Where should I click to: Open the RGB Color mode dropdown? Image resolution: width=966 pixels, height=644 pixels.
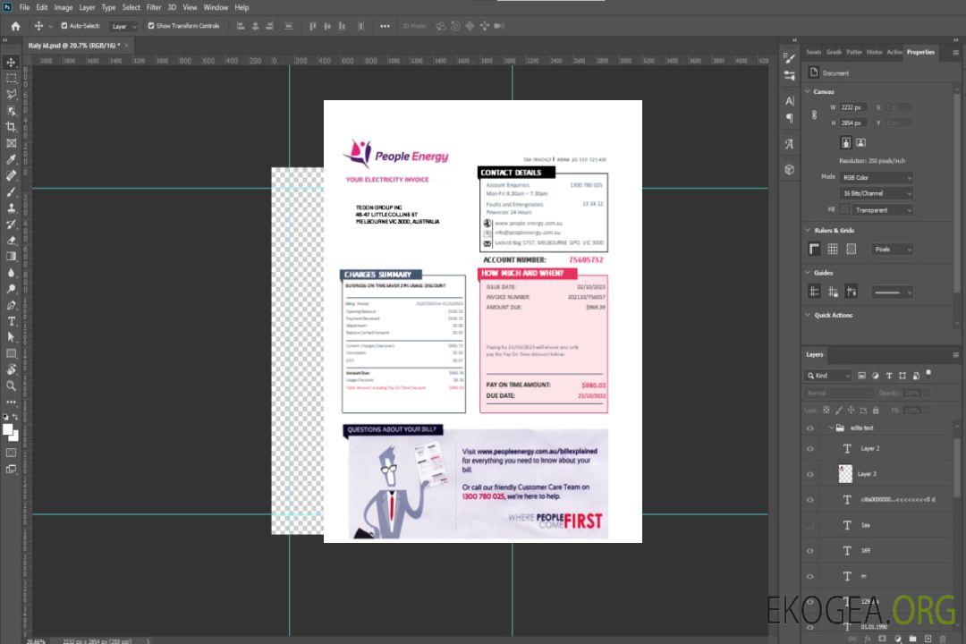[877, 177]
